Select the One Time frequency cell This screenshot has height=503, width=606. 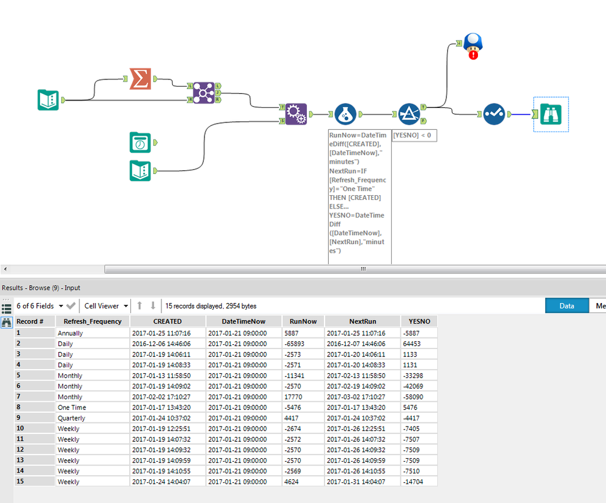[x=92, y=407]
